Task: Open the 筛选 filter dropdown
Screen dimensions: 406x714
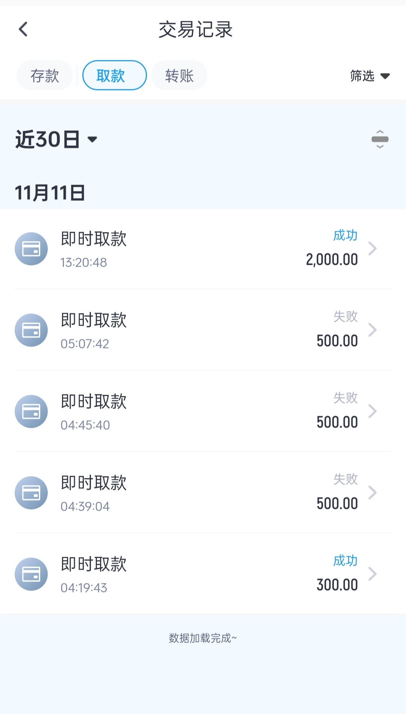Action: coord(370,76)
